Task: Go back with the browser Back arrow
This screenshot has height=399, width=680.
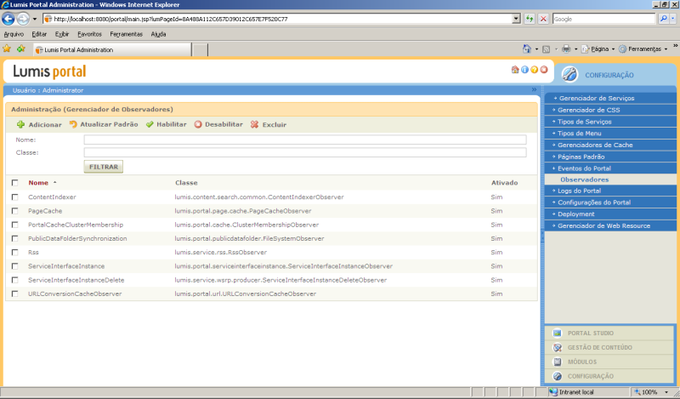Action: click(x=8, y=19)
